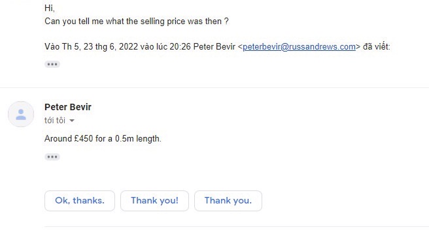Image resolution: width=429 pixels, height=240 pixels.
Task: Click the "tới tôi" recipient label
Action: [x=55, y=120]
